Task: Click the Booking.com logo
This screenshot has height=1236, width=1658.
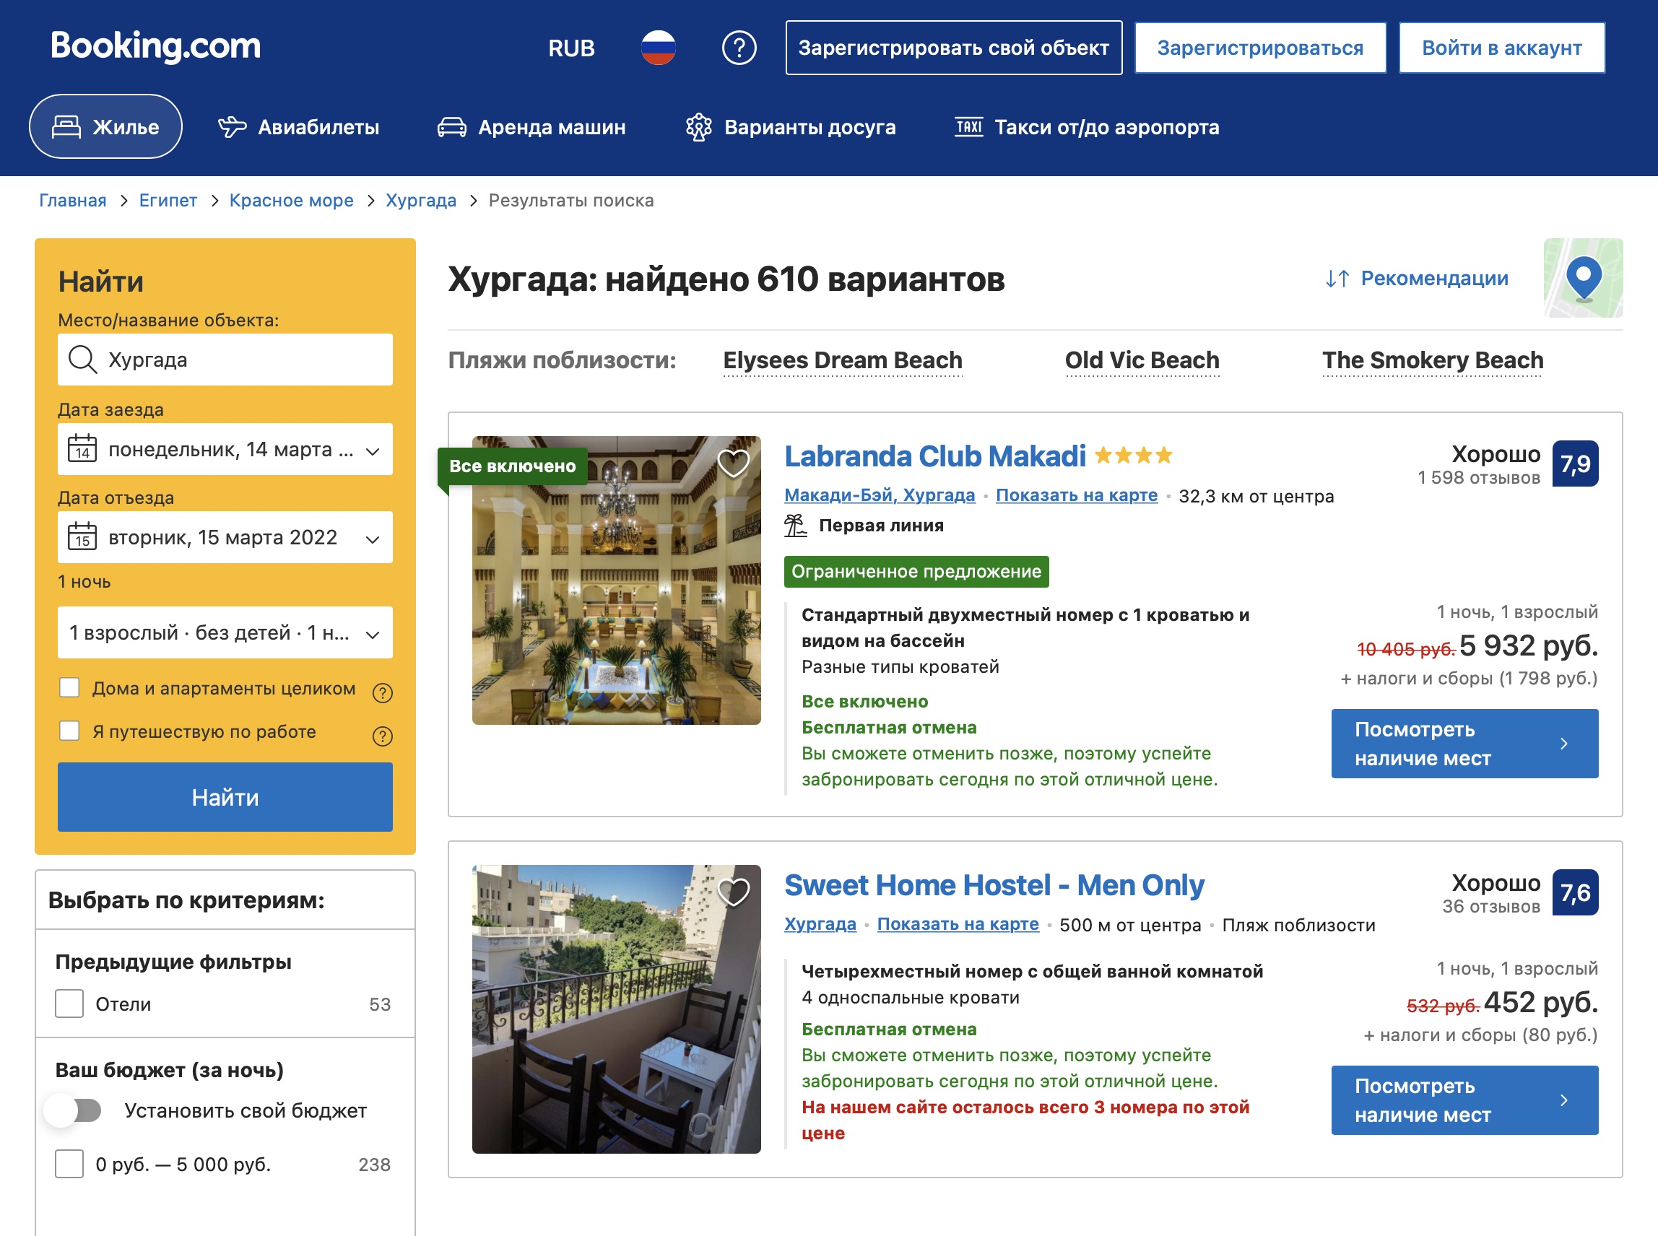Action: 156,46
